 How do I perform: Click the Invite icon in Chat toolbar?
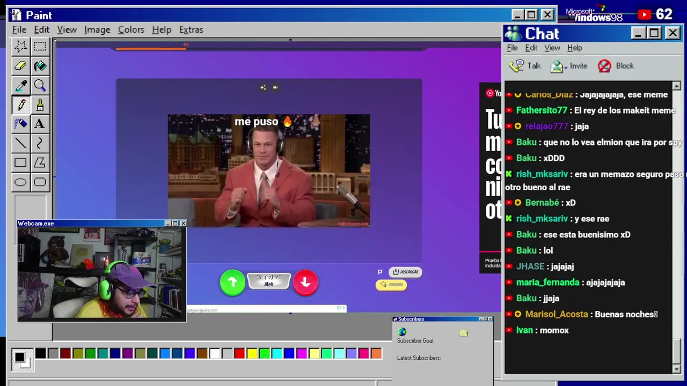[558, 66]
